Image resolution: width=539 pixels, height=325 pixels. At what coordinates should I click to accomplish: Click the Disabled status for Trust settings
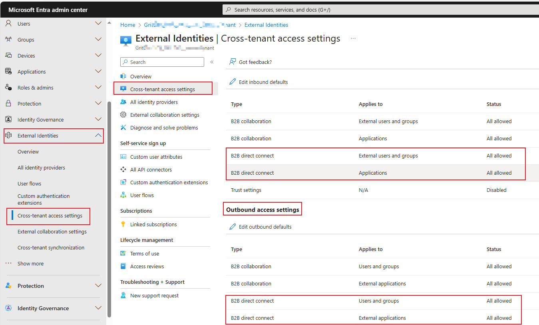click(x=497, y=190)
